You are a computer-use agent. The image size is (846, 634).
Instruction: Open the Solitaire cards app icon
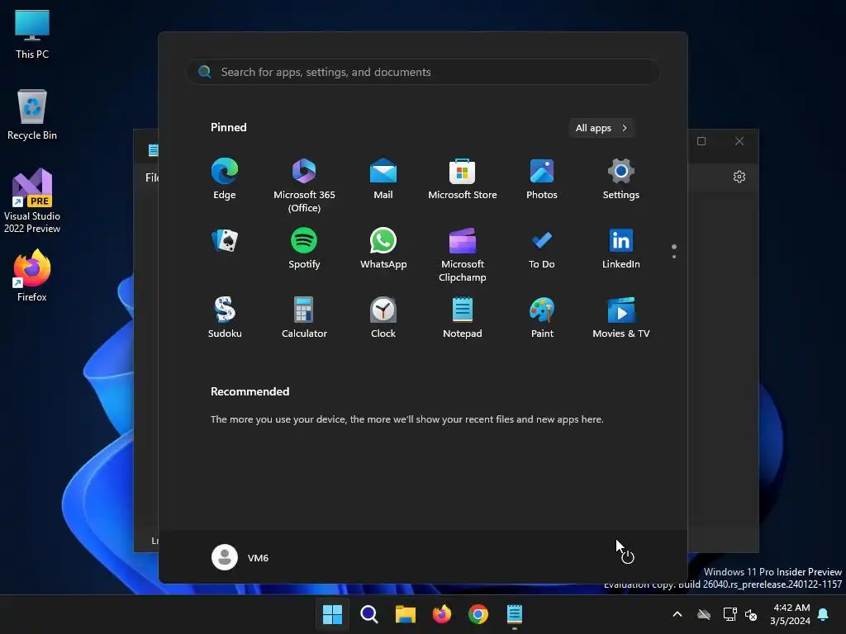click(x=225, y=240)
